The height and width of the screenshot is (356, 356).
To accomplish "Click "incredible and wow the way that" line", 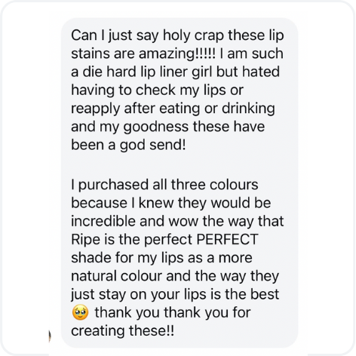I will [x=177, y=222].
